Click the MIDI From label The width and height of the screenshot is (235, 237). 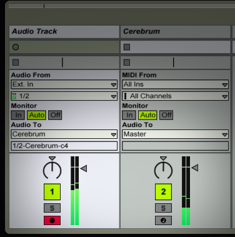pos(139,75)
